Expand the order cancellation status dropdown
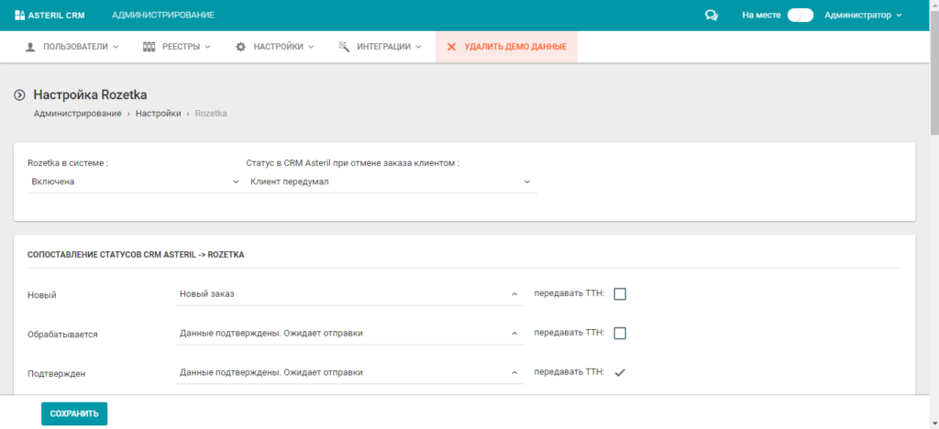939x429 pixels. 391,181
